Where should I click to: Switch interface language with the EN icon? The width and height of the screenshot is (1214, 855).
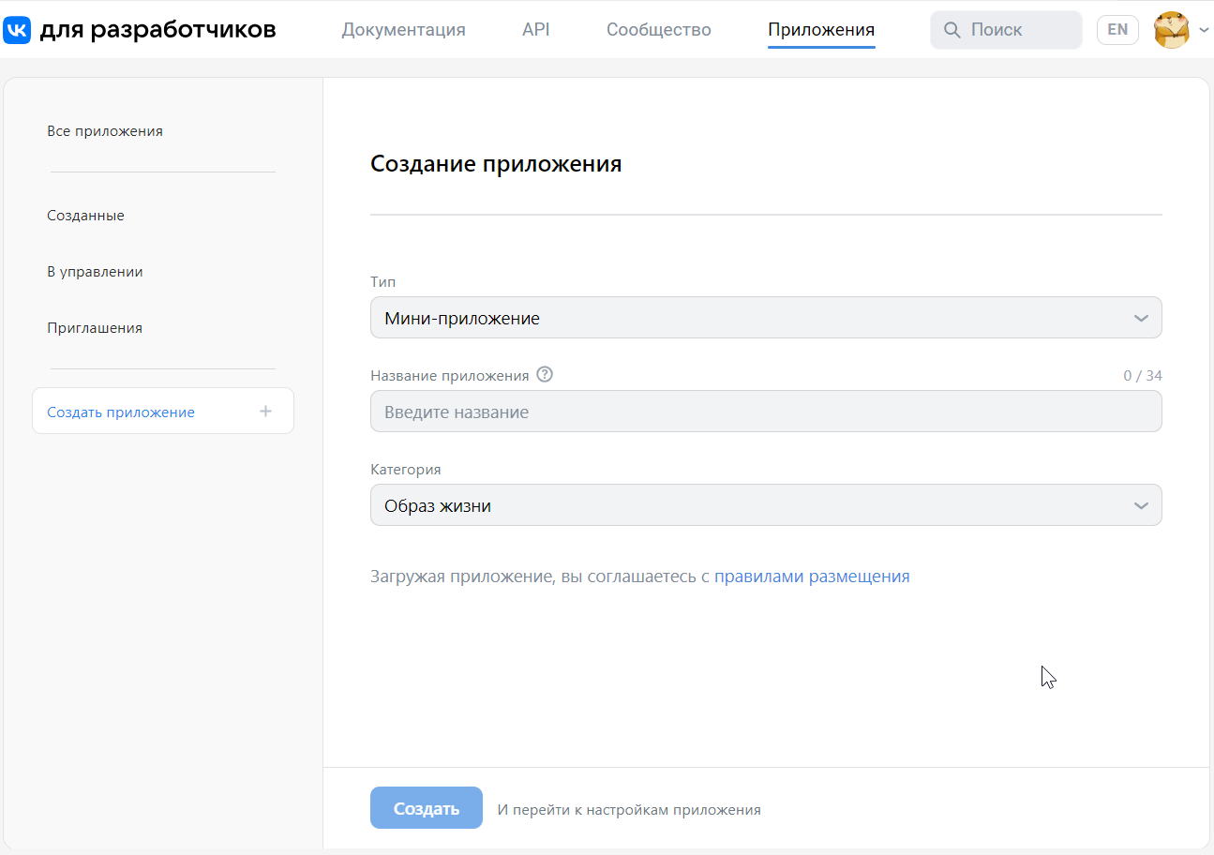pos(1117,29)
